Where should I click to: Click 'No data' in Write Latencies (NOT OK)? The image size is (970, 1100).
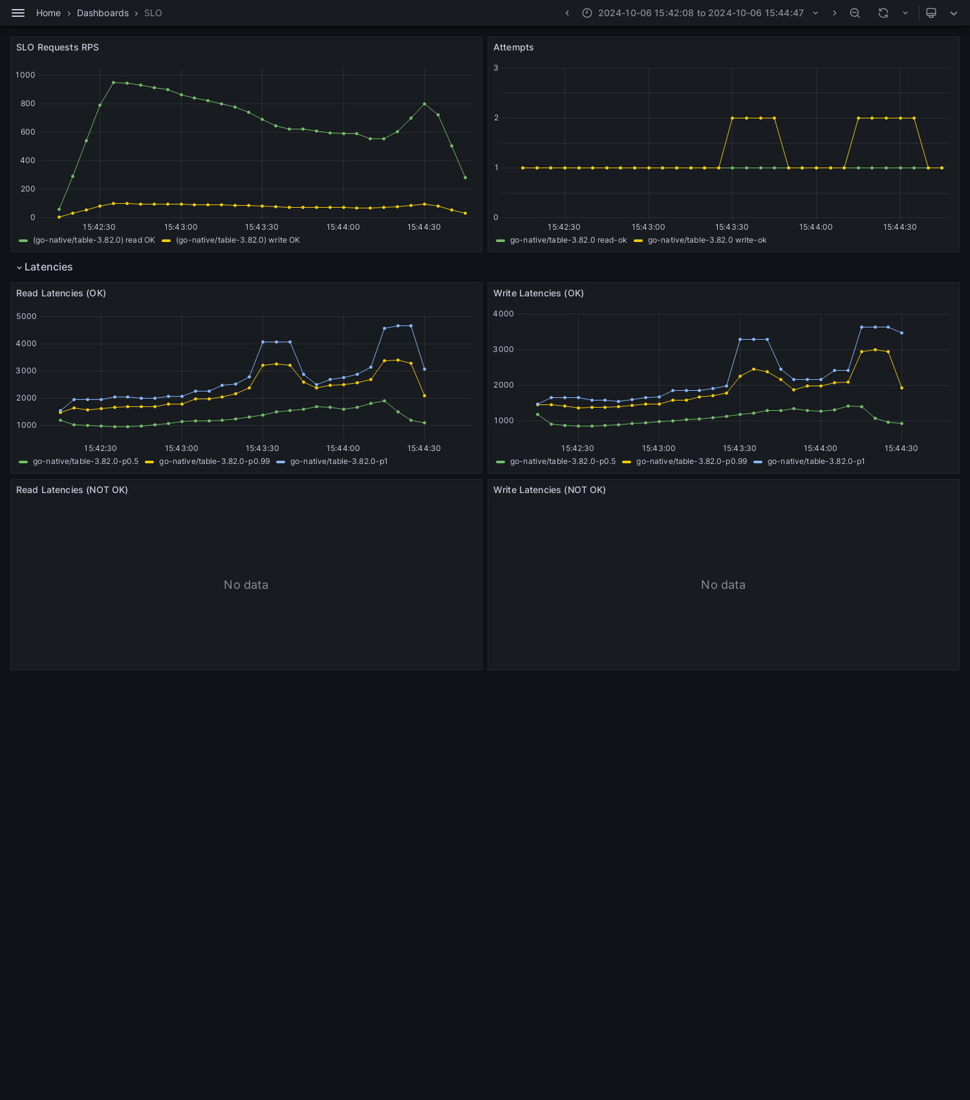[723, 585]
